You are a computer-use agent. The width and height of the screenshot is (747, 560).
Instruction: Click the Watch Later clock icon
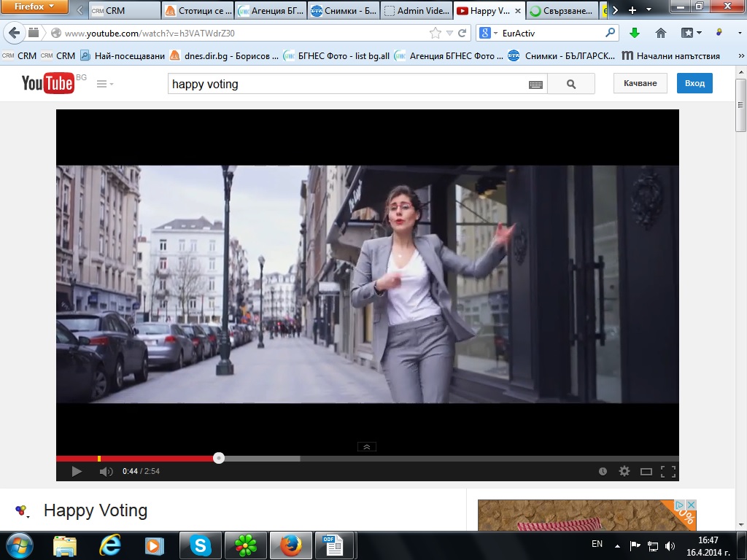pyautogui.click(x=603, y=472)
